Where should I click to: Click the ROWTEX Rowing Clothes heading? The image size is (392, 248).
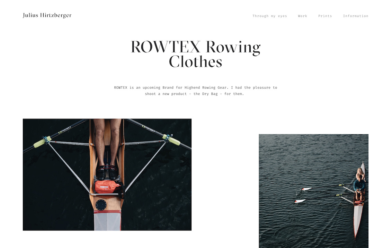196,54
